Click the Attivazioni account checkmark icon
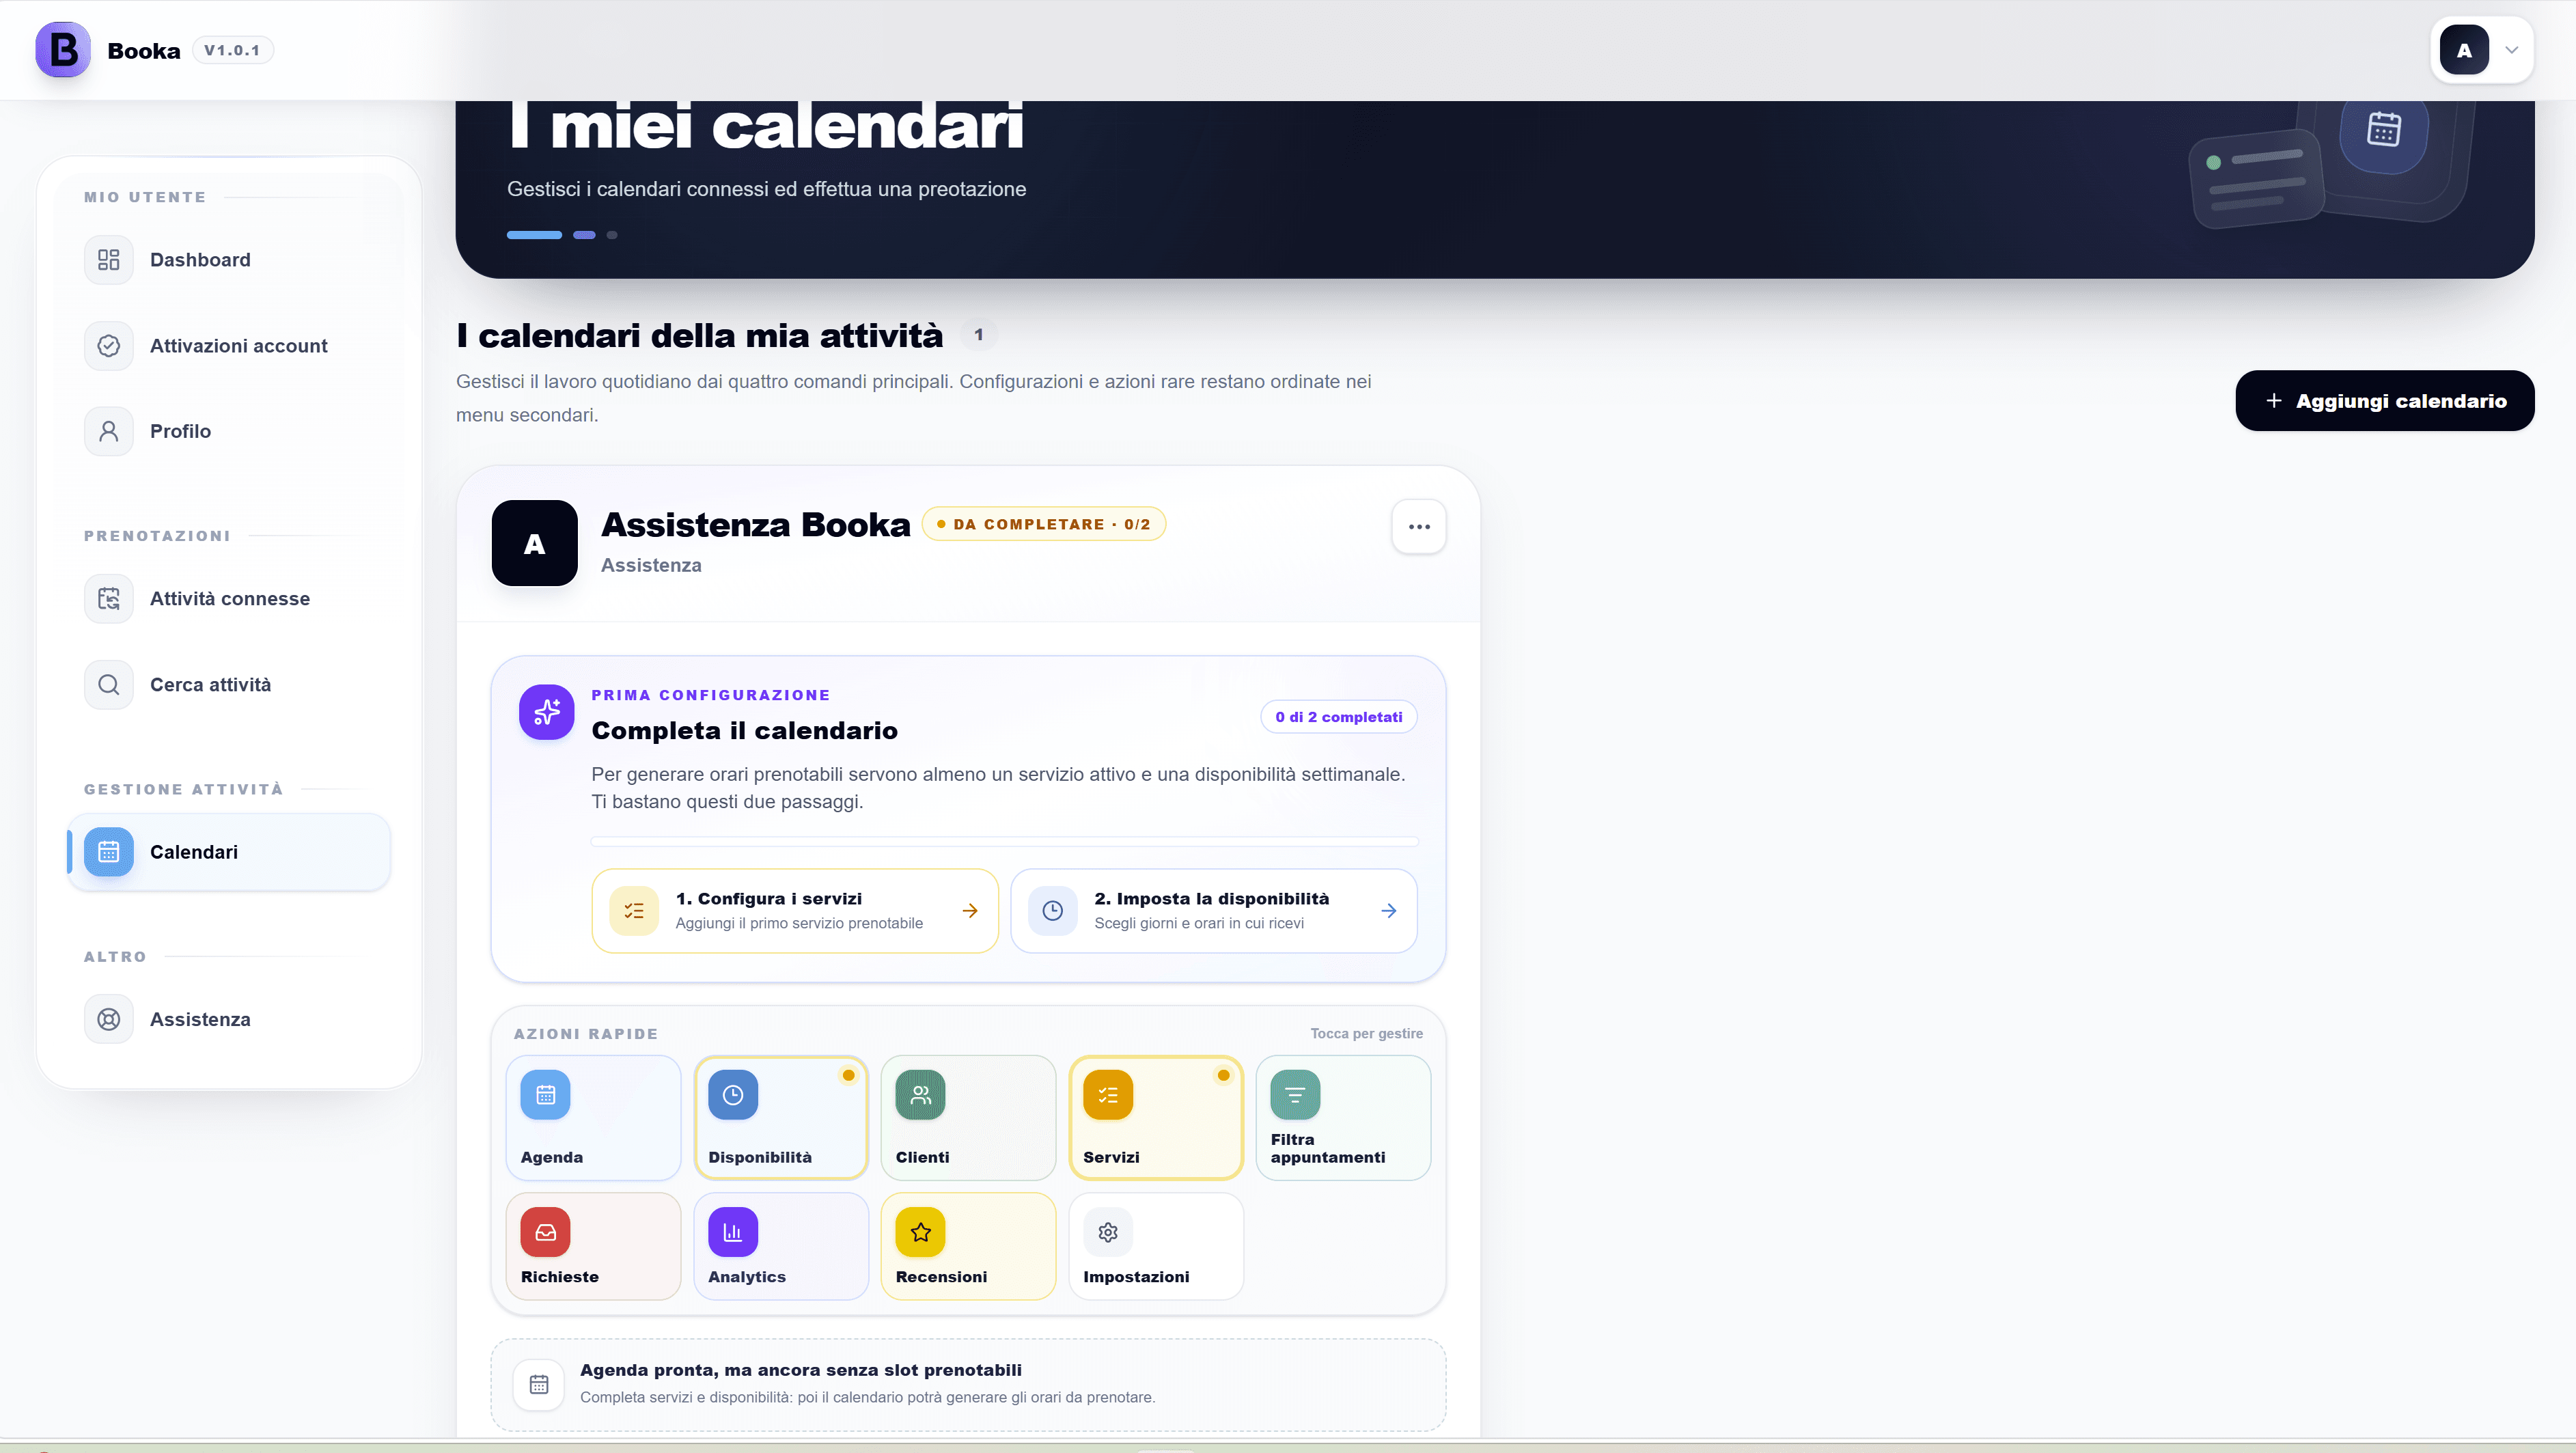 coord(109,346)
